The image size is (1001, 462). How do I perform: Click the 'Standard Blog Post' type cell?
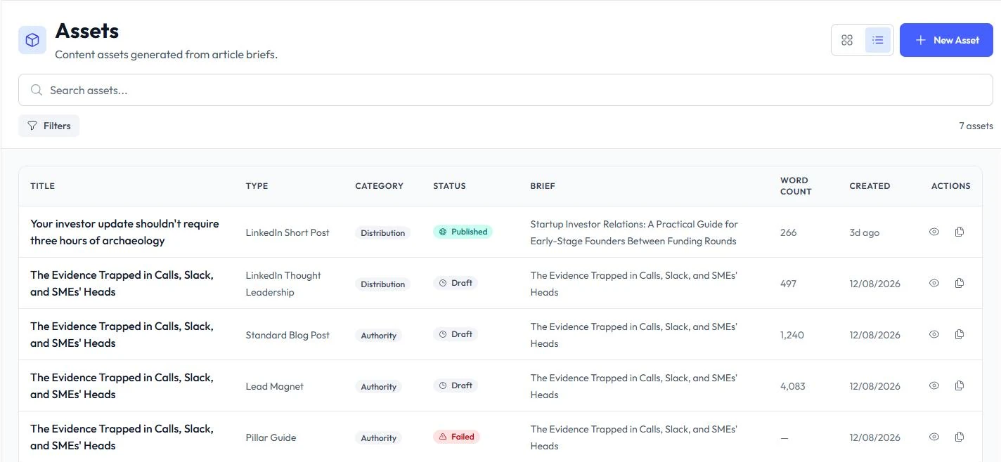[288, 335]
